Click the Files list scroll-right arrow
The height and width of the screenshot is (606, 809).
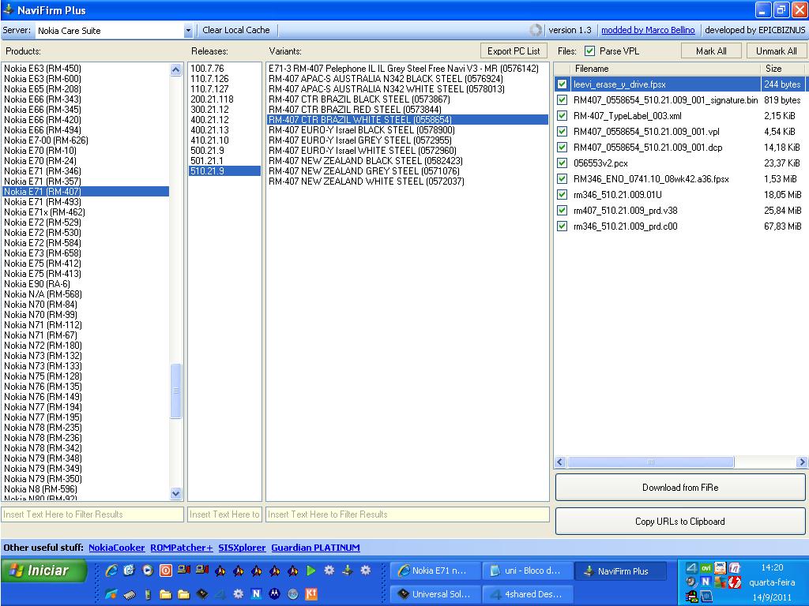click(x=801, y=462)
